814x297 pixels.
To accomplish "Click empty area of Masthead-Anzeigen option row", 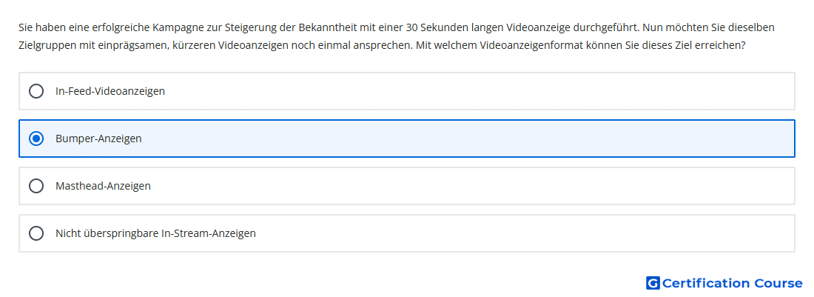I will pos(467,186).
